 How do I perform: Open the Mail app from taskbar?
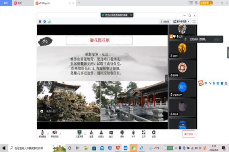pyautogui.click(x=102, y=148)
